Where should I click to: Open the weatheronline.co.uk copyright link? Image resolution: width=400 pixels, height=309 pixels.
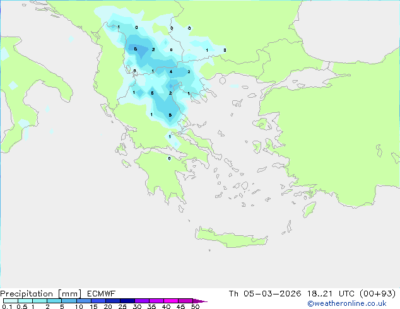pos(347,303)
